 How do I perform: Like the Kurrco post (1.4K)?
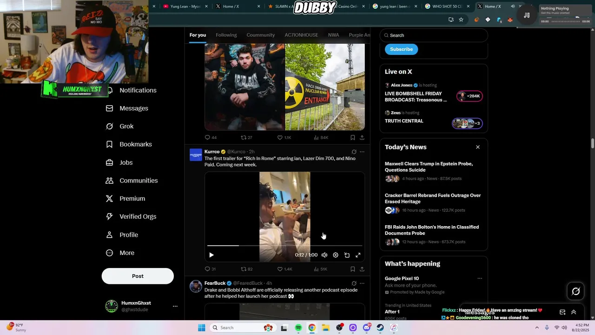tap(284, 269)
